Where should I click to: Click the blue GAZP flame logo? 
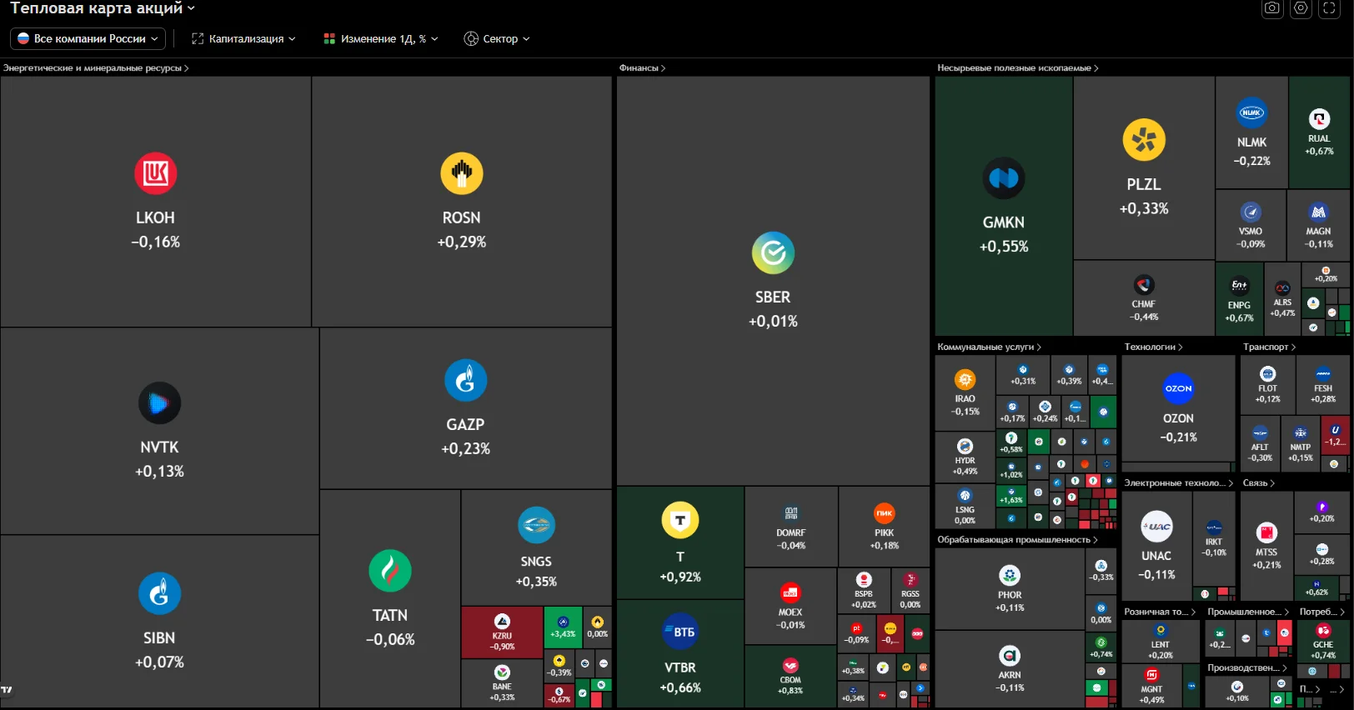[x=465, y=380]
